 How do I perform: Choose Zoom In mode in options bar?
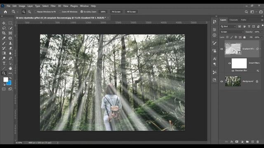coord(24,12)
